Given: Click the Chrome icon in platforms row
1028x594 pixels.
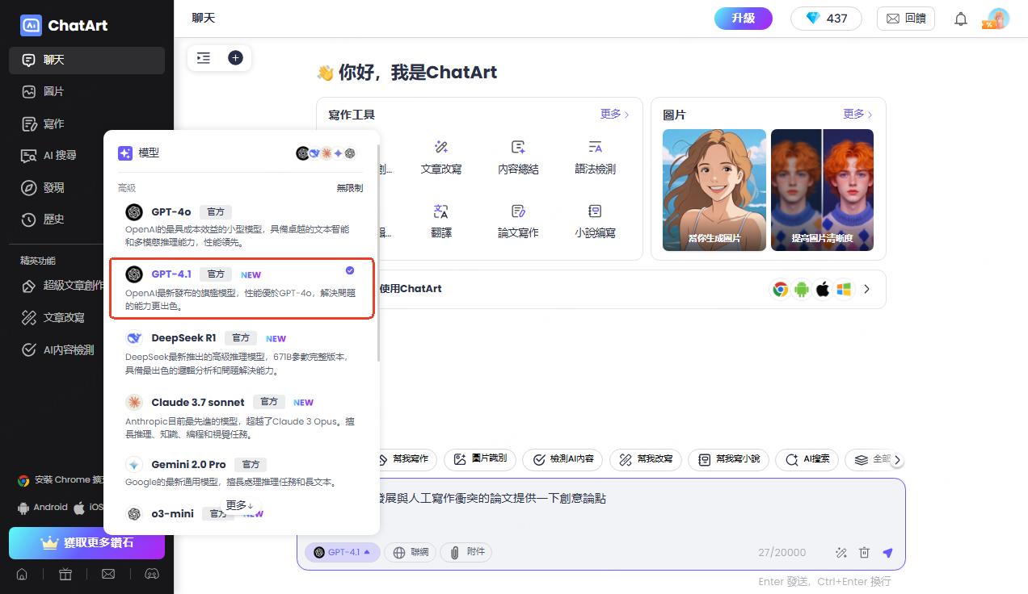Looking at the screenshot, I should click(x=781, y=289).
